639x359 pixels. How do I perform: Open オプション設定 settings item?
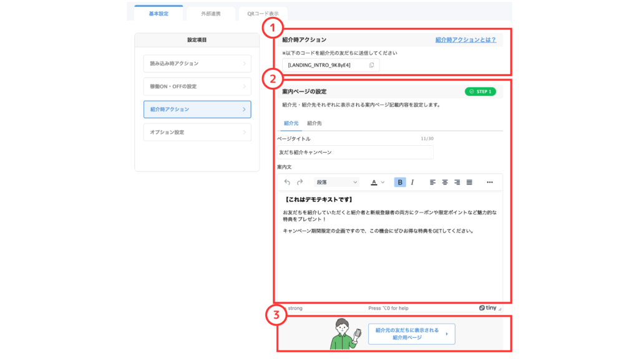click(x=197, y=132)
